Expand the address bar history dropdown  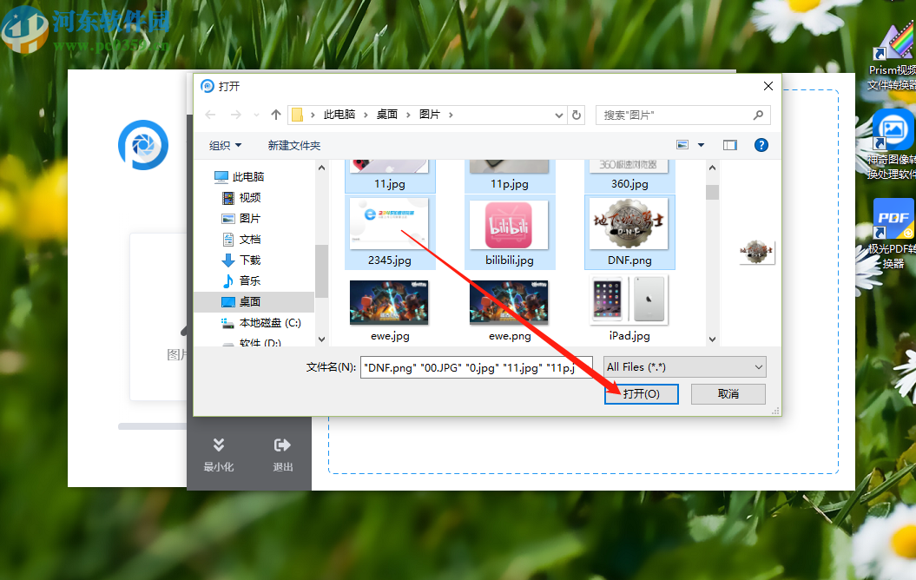pyautogui.click(x=558, y=115)
